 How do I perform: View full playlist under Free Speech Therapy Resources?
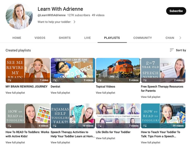coord(150,97)
